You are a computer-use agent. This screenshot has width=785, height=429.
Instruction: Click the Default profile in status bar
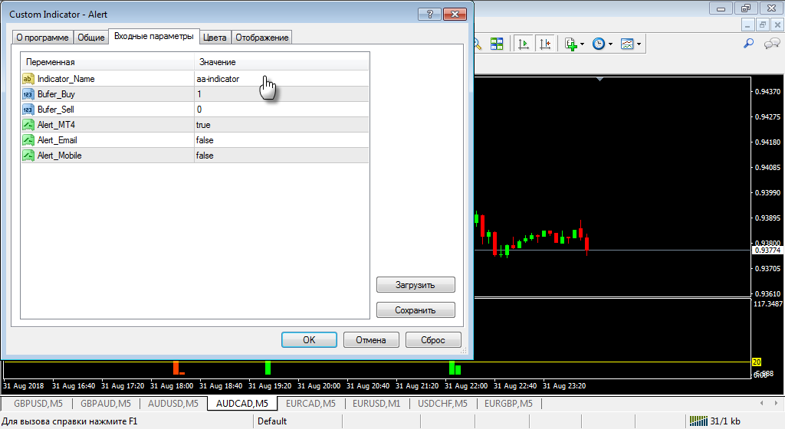(x=272, y=421)
